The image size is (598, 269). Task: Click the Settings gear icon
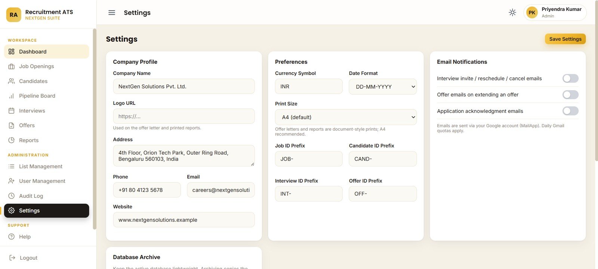[12, 211]
